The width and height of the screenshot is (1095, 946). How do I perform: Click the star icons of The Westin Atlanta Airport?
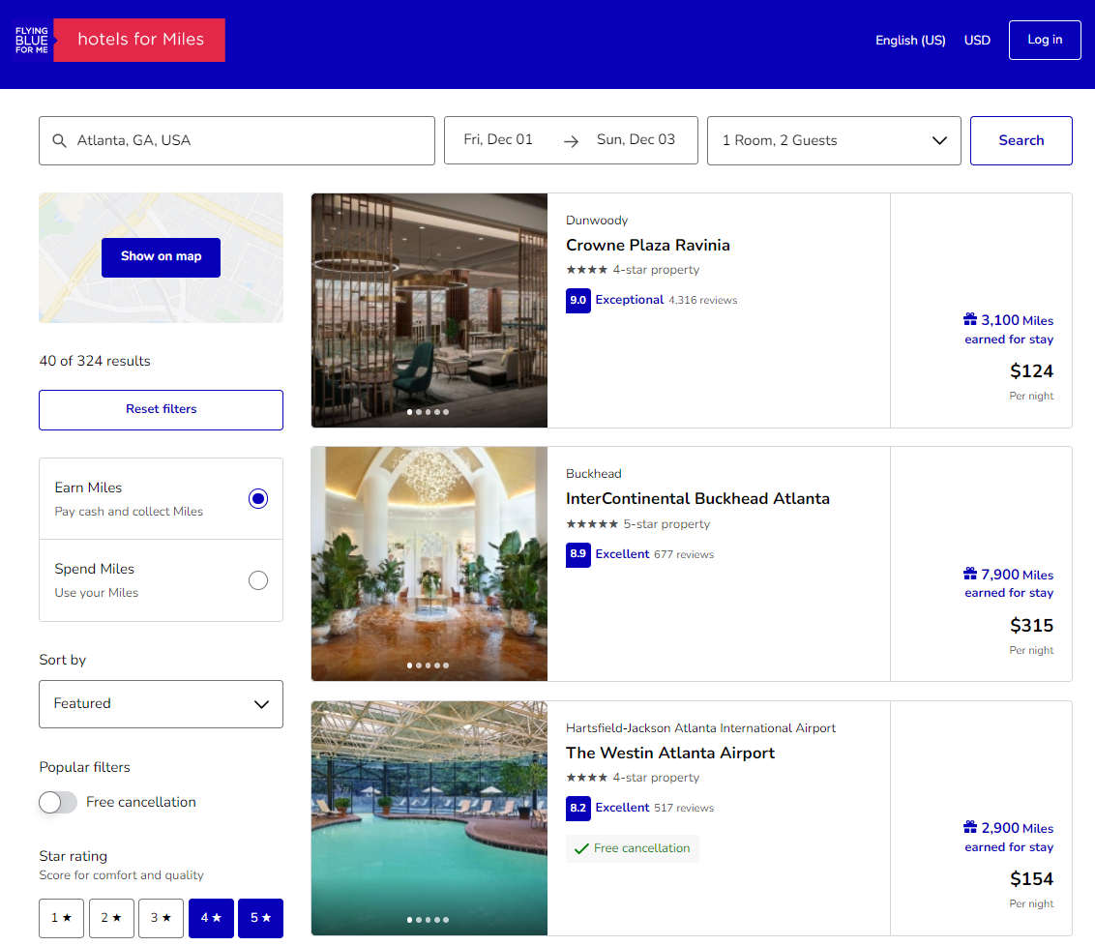tap(586, 777)
